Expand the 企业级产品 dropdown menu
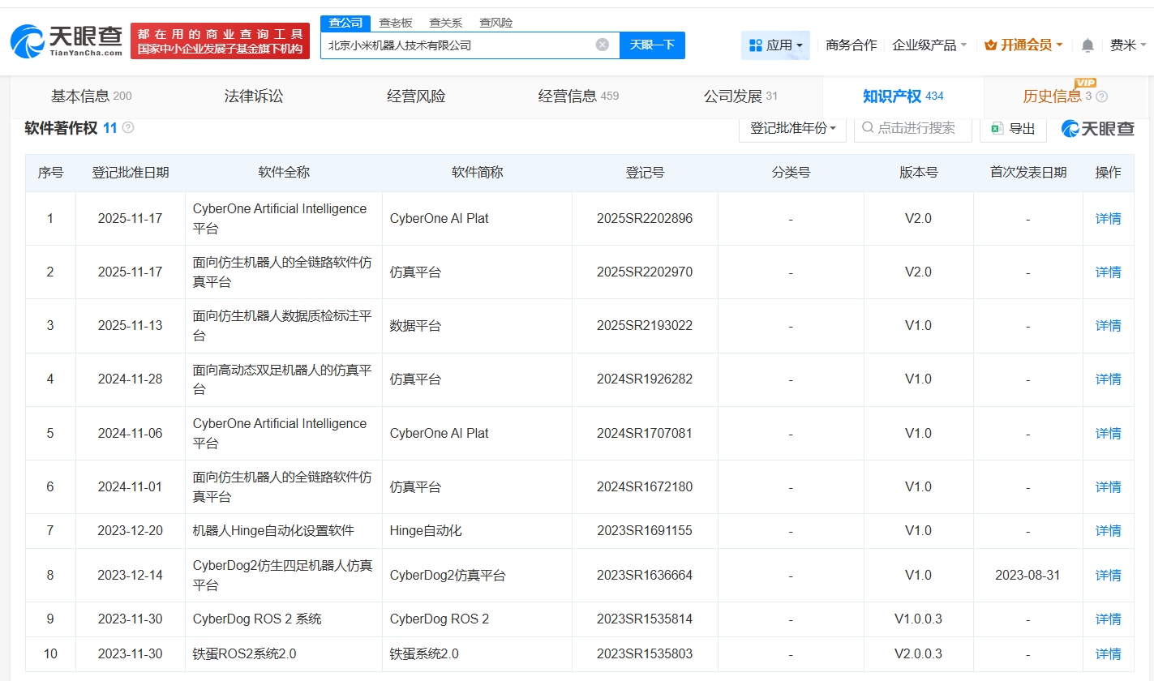This screenshot has height=681, width=1154. pyautogui.click(x=929, y=45)
